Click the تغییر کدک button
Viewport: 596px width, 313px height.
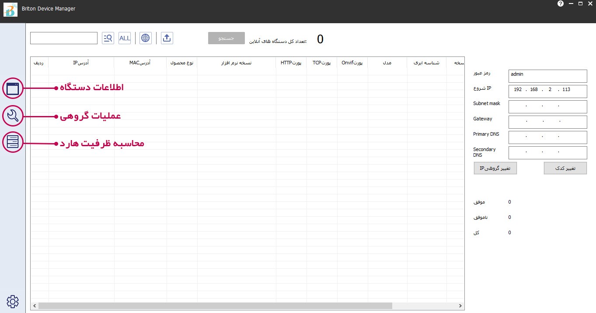coord(565,168)
